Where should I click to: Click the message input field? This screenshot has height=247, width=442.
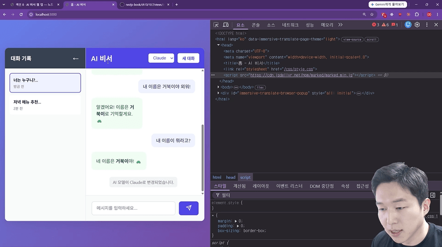click(134, 208)
